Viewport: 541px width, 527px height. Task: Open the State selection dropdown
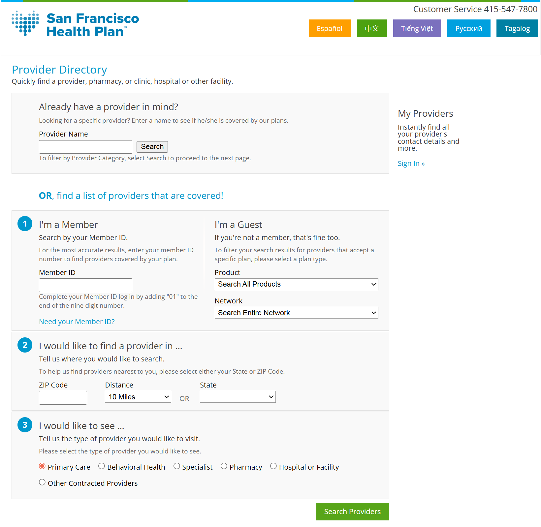(238, 397)
